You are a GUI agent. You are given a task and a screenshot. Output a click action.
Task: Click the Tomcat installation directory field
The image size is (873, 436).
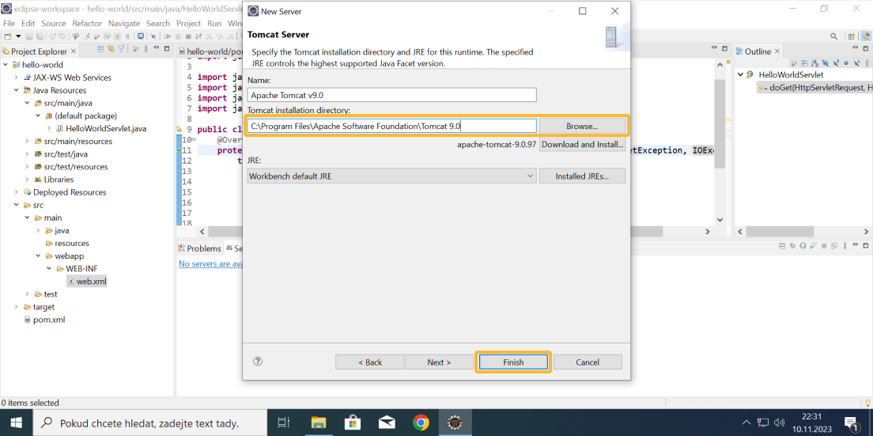coord(392,126)
